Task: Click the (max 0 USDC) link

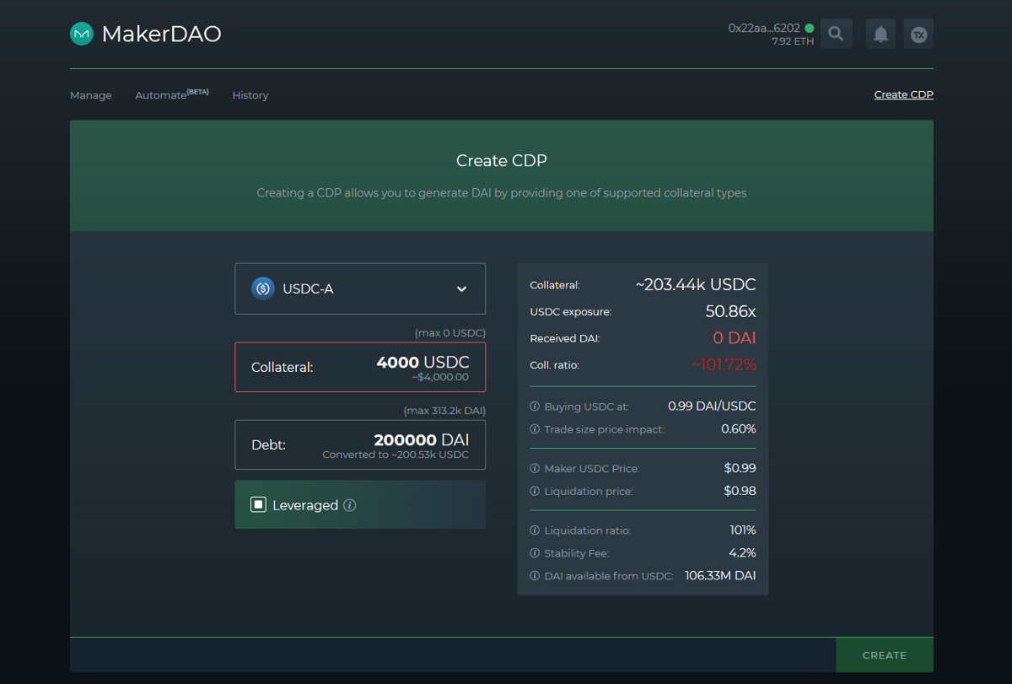Action: click(x=450, y=333)
